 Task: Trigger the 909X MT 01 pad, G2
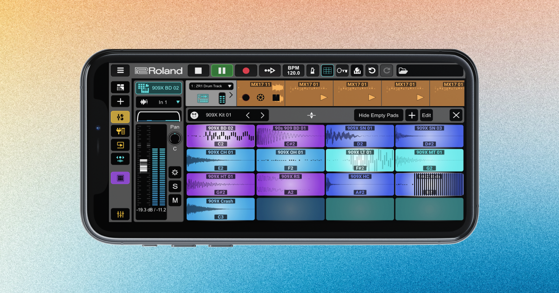(x=429, y=160)
